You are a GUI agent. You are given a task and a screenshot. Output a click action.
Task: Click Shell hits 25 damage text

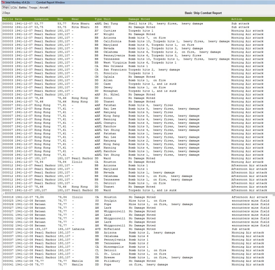140,23
